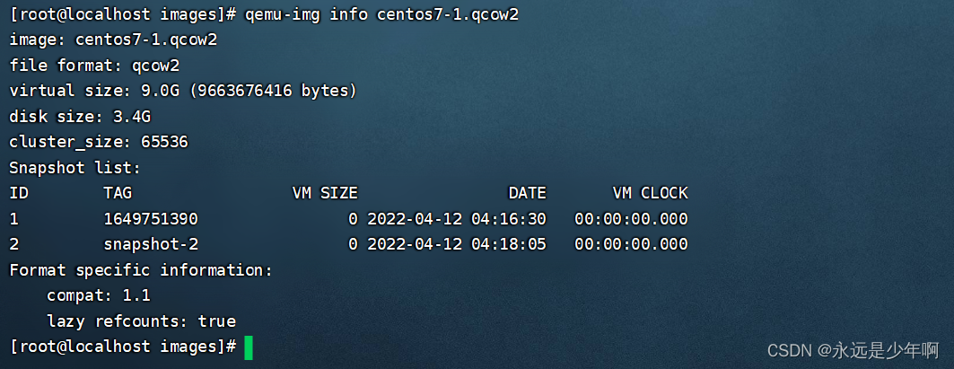The height and width of the screenshot is (369, 954).
Task: Click the cluster_size 65536 value
Action: tap(164, 142)
